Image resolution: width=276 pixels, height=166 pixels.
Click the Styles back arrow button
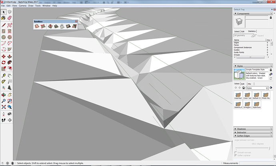tap(236, 88)
